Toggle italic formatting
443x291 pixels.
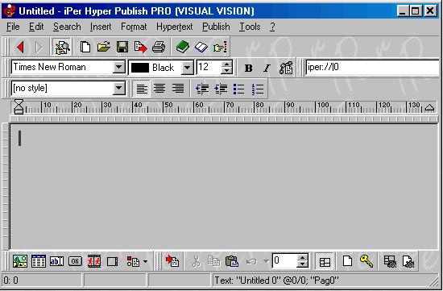click(267, 68)
